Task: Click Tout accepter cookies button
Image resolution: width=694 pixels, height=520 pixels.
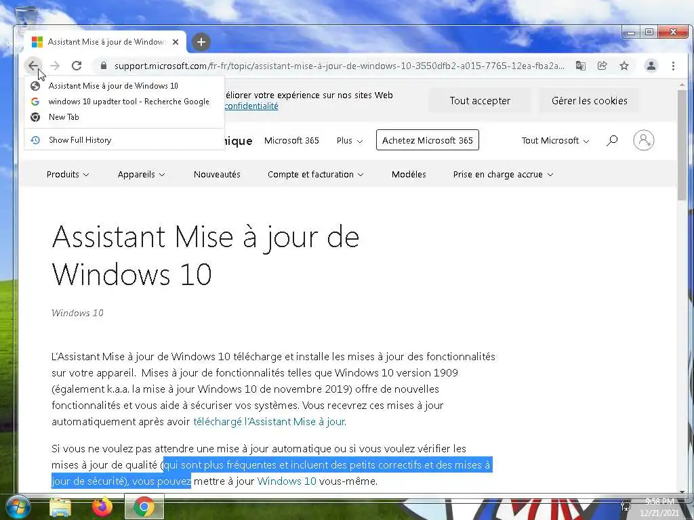Action: click(x=480, y=101)
